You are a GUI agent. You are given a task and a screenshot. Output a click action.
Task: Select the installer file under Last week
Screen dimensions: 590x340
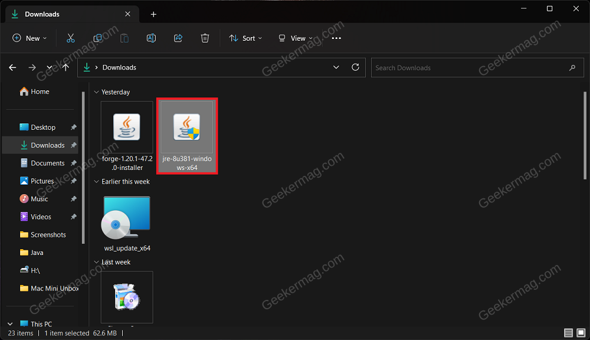(127, 297)
